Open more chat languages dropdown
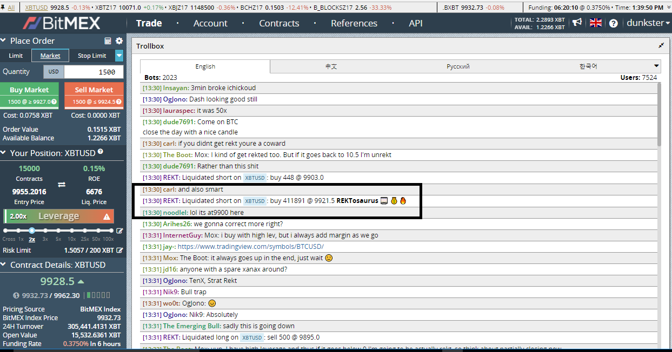This screenshot has width=672, height=352. 656,66
